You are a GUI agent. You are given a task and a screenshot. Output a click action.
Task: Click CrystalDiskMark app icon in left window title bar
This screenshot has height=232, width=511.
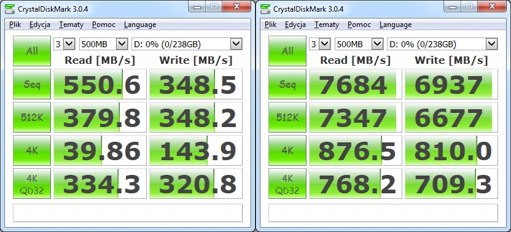(10, 9)
